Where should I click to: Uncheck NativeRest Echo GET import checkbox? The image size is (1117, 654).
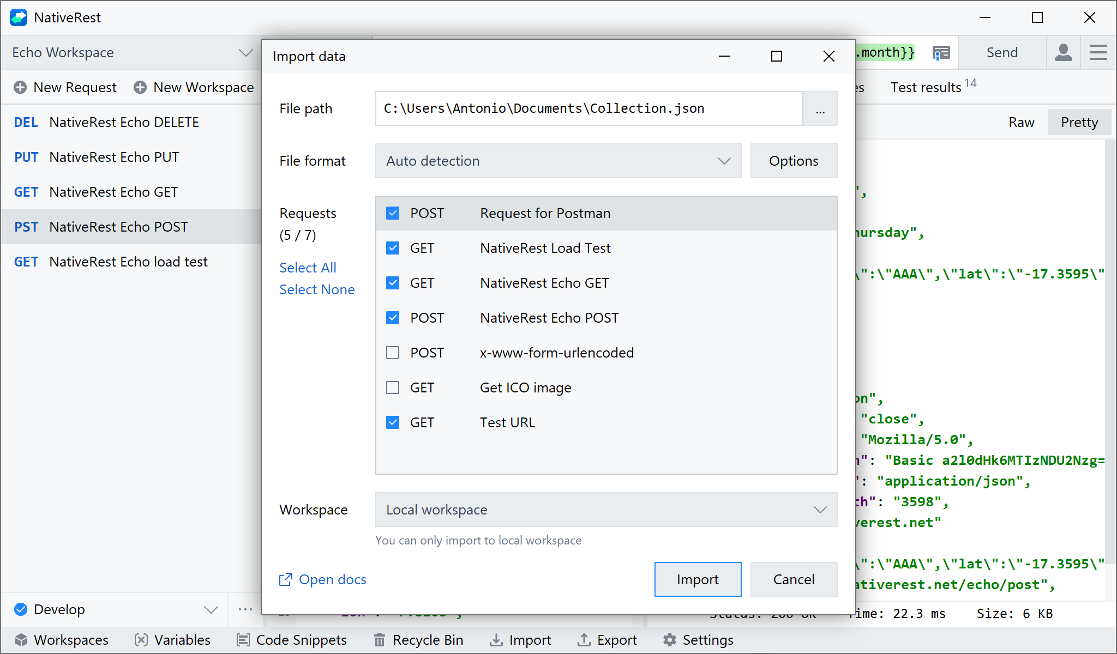coord(393,283)
